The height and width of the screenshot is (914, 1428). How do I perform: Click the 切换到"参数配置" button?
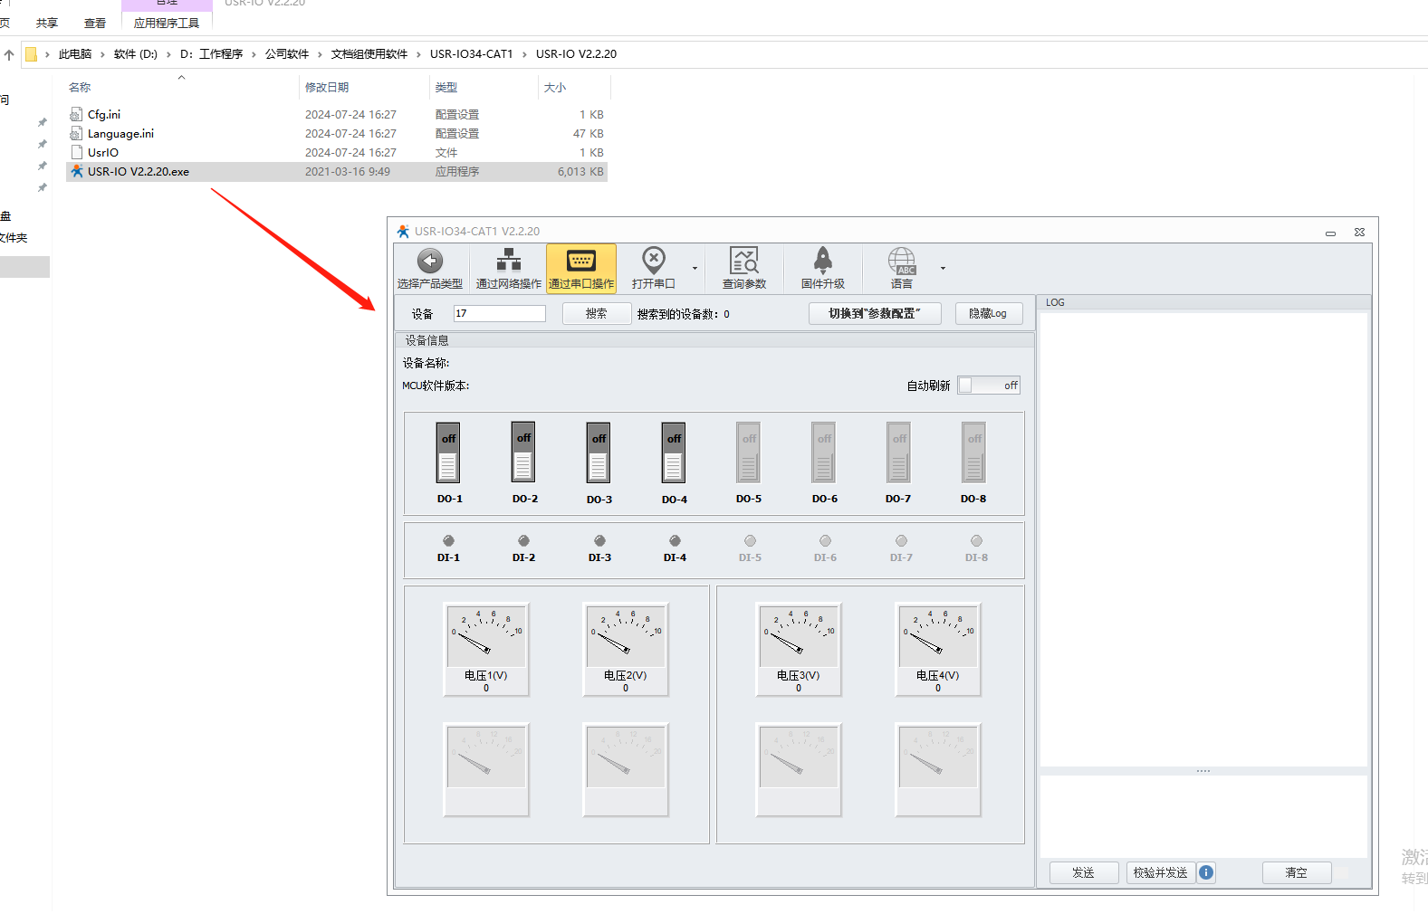(x=875, y=314)
